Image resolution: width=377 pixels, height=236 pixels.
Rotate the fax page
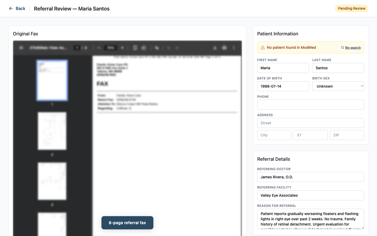[x=143, y=48]
